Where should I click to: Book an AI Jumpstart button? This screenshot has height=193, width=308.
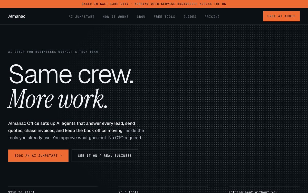[38, 156]
